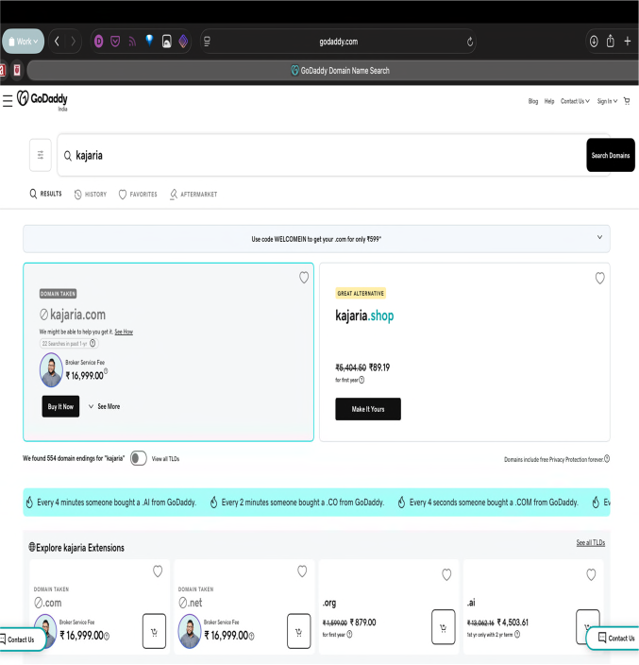
Task: Click the Blog link in header
Action: pos(533,101)
